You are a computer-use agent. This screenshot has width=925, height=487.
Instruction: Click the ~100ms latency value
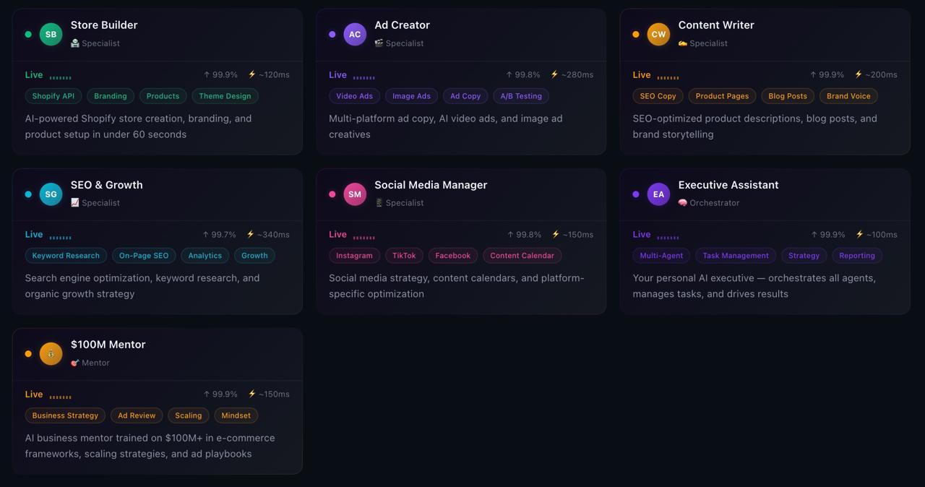coord(881,235)
